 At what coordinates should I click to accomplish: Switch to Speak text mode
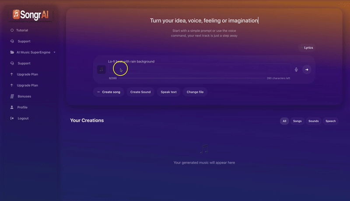coord(168,92)
